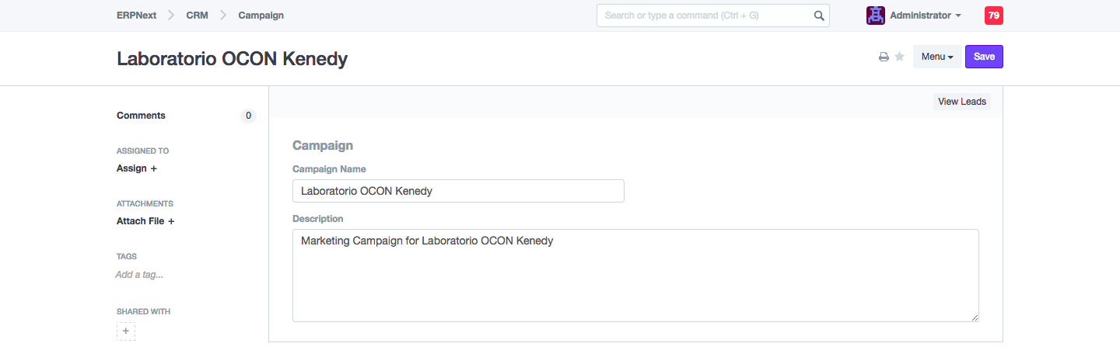
Task: Click the Add a tag field
Action: coord(139,275)
